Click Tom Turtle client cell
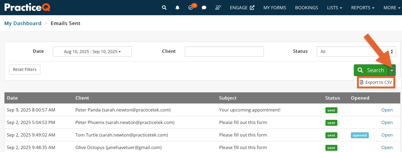Viewport: 402px width, 152px height. click(x=122, y=135)
